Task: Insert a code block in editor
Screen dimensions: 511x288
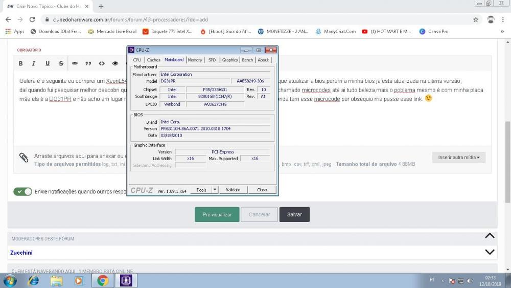Action: click(102, 63)
